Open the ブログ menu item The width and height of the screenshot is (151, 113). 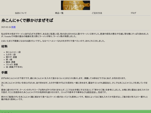133,13
